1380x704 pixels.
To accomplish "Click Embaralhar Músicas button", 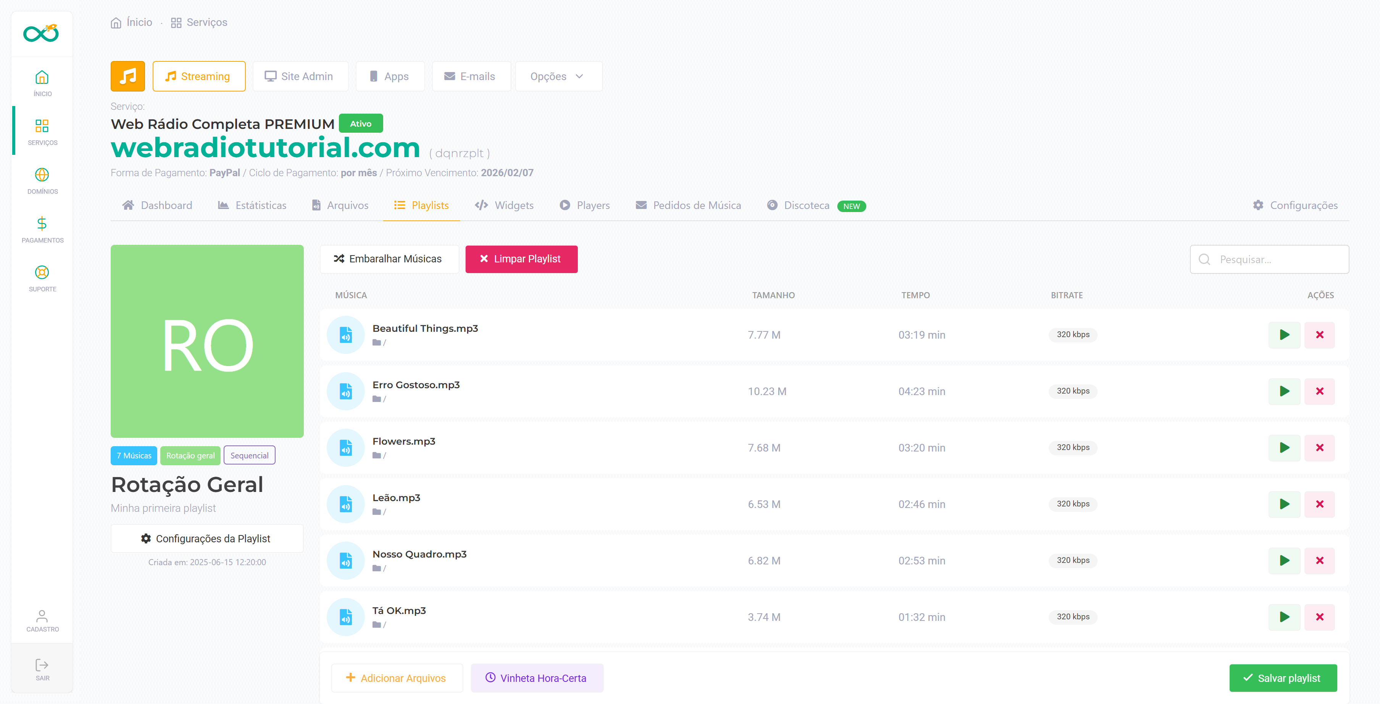I will point(389,259).
